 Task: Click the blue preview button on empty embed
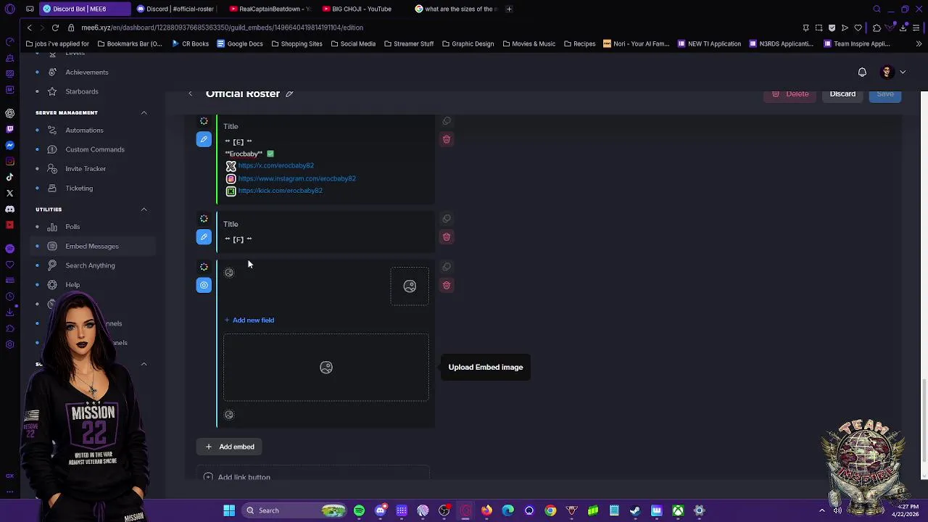204,285
